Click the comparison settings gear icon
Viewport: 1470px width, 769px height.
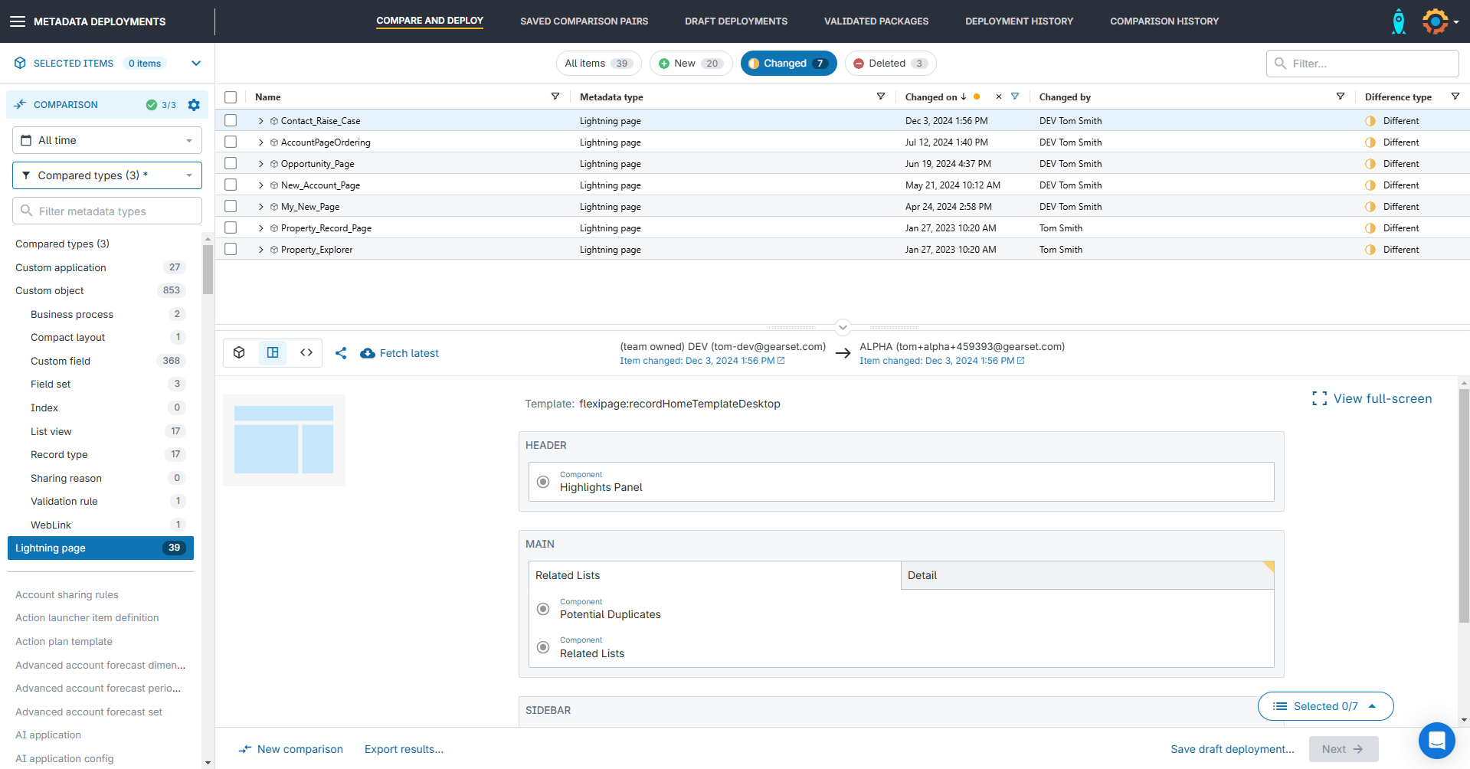[x=194, y=105]
